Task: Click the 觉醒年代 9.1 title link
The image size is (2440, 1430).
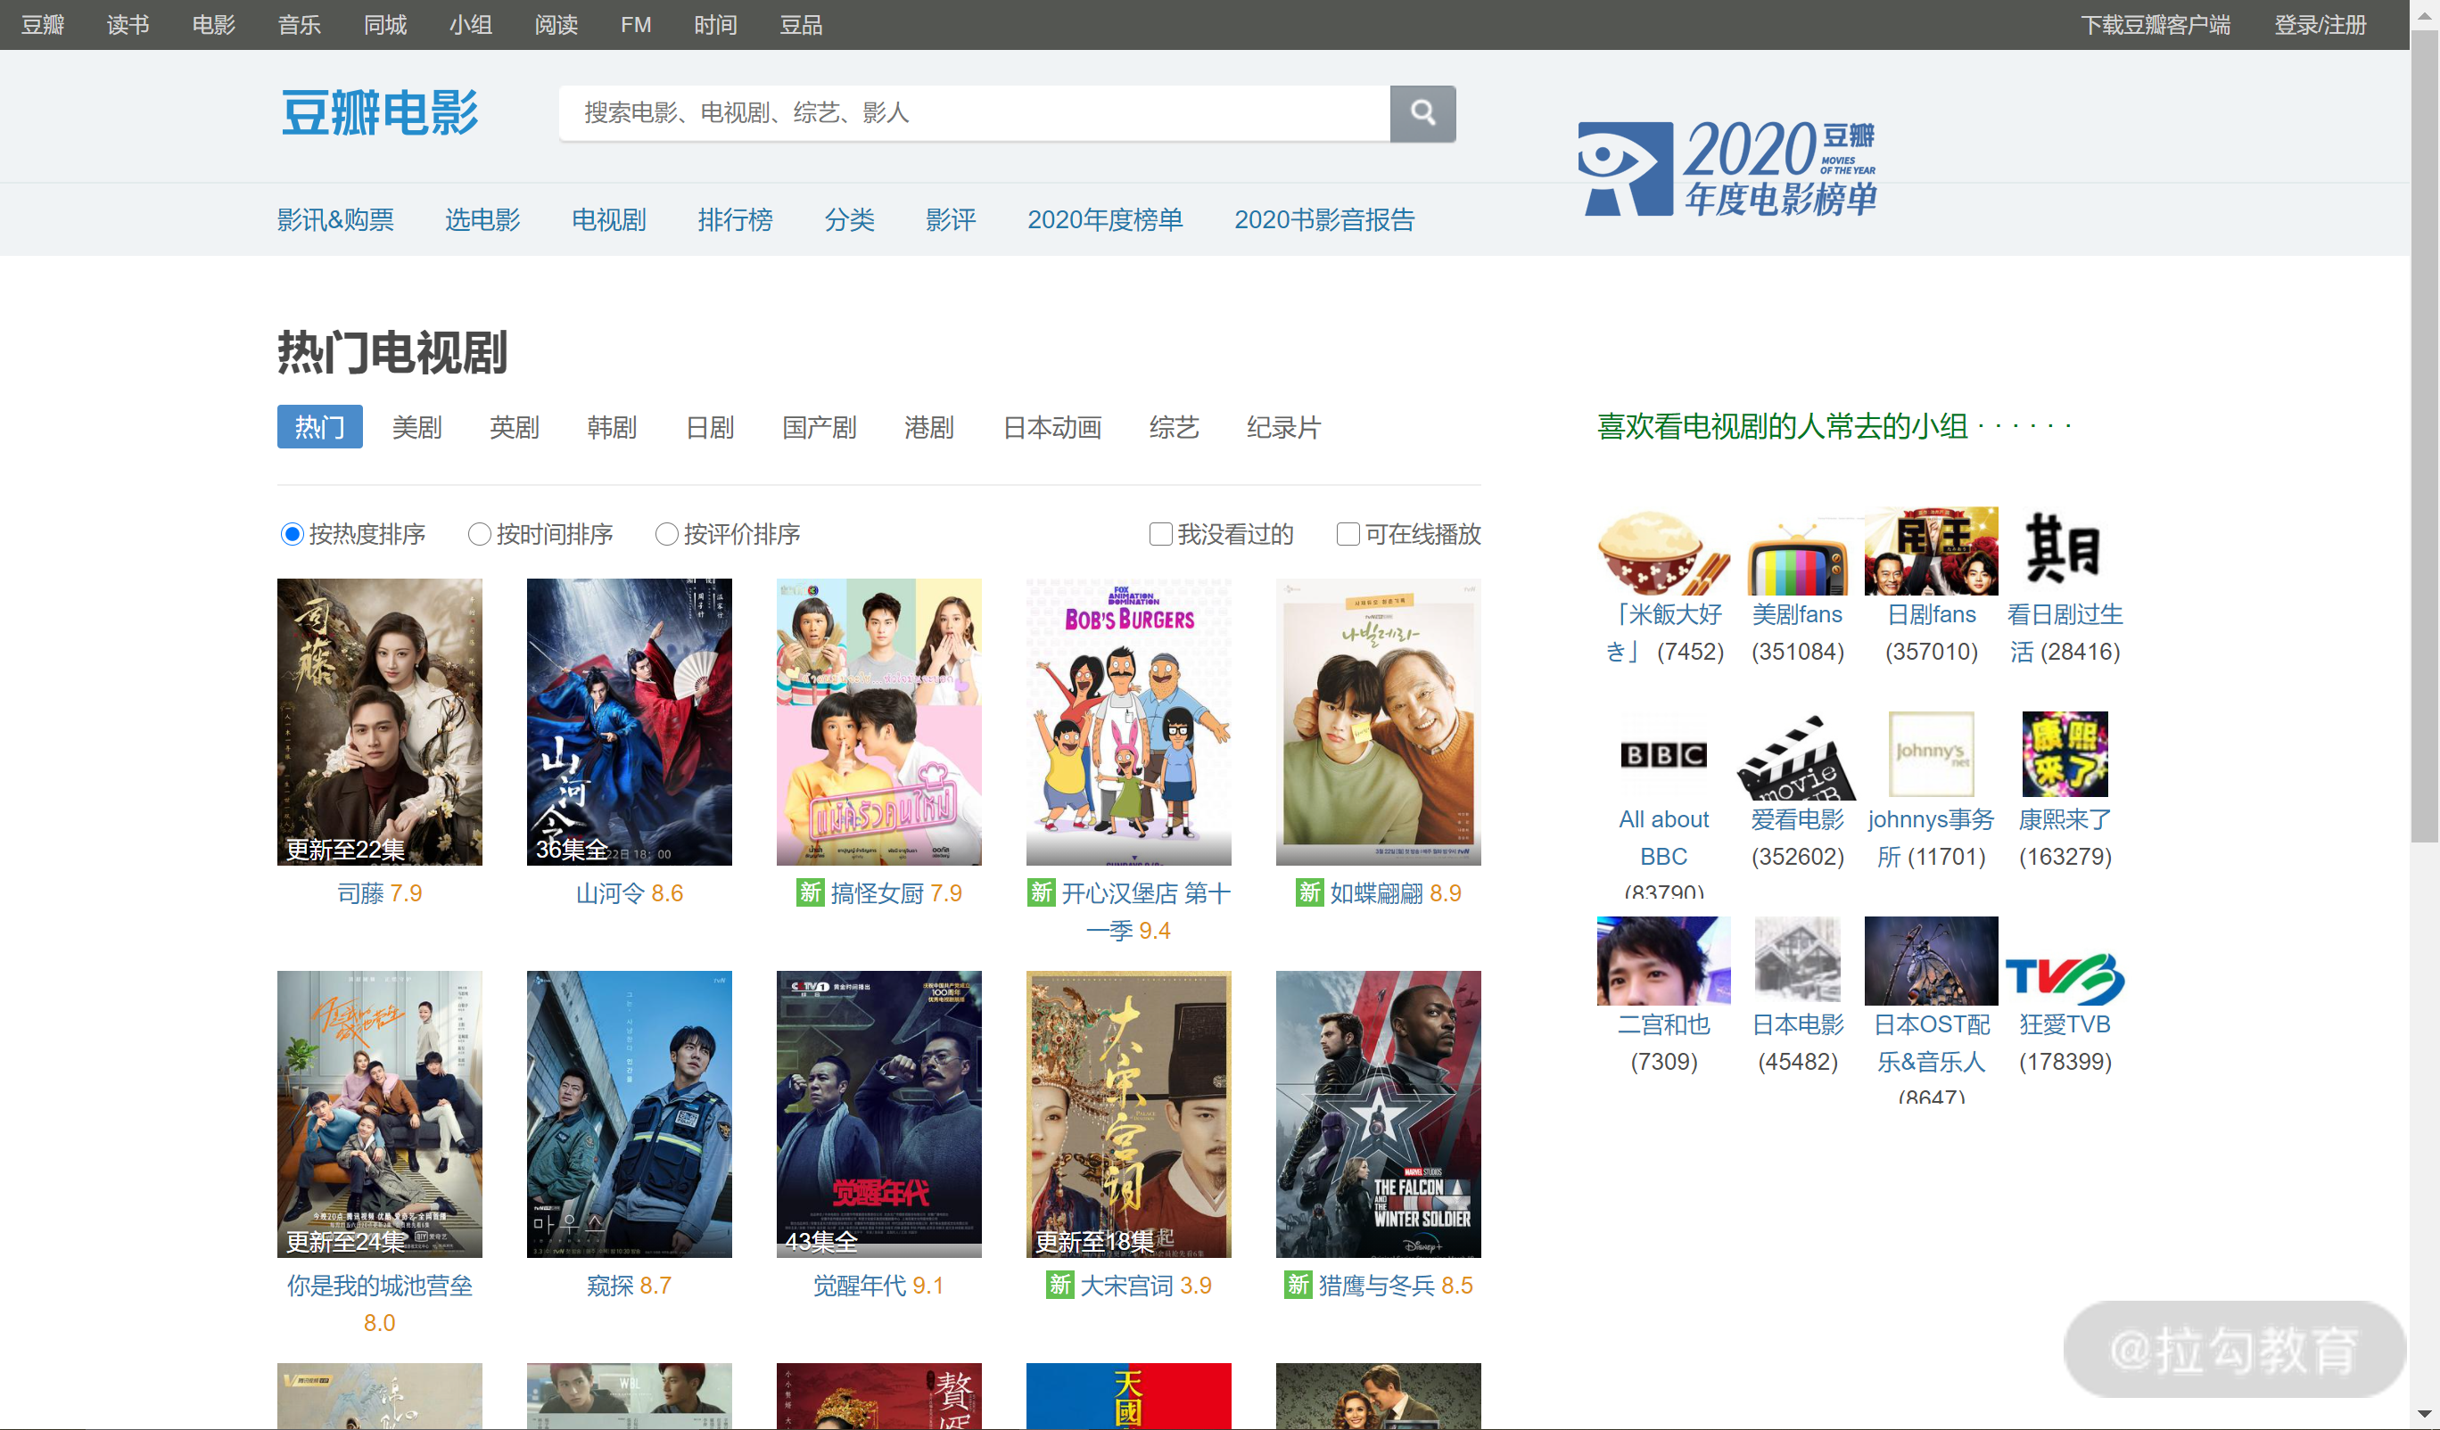Action: pyautogui.click(x=878, y=1286)
